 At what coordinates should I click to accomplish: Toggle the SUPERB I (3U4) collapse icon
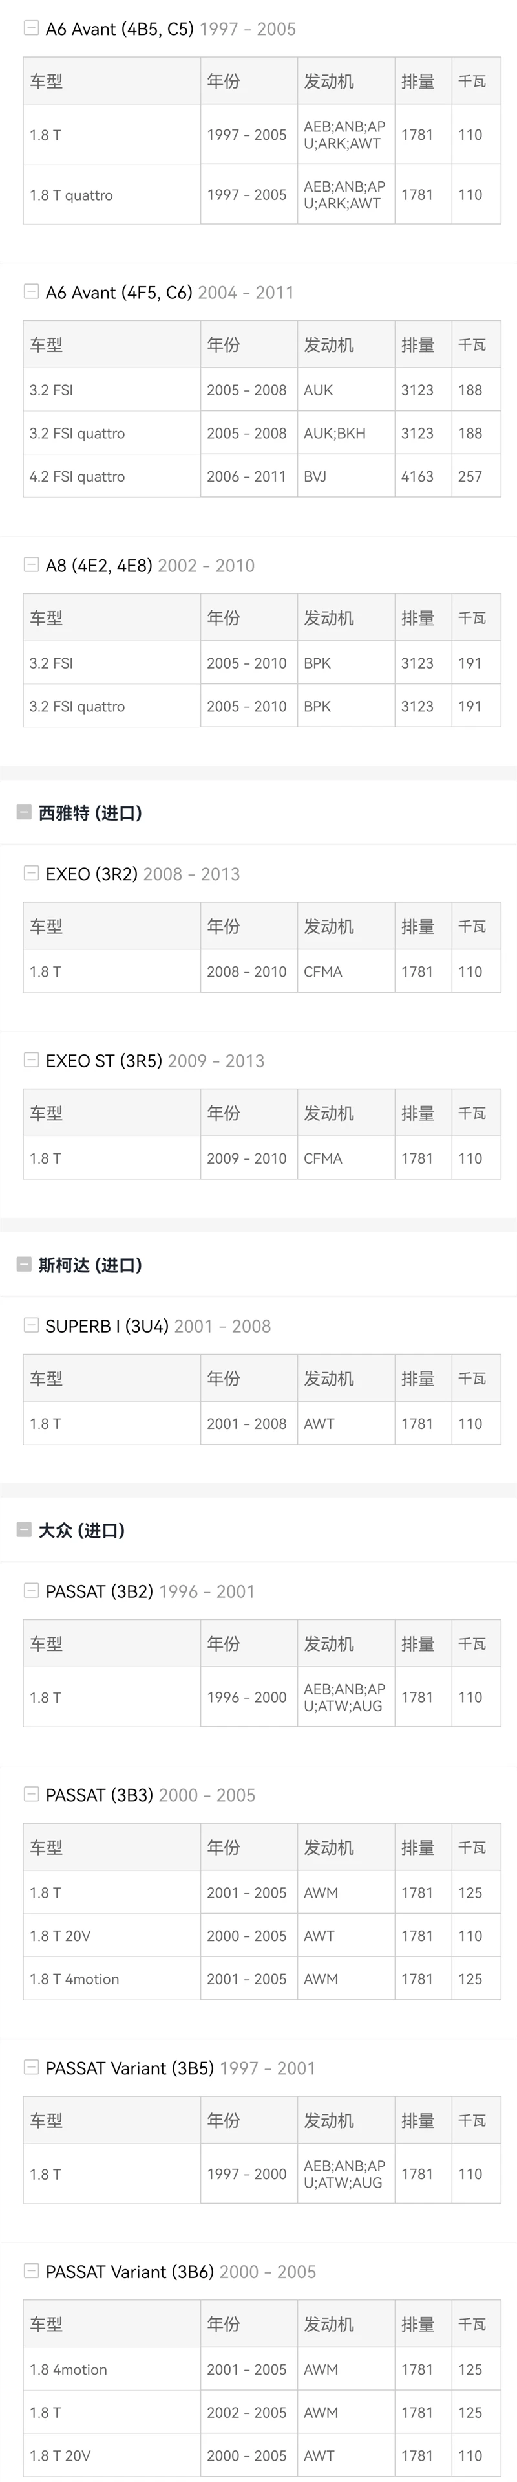[31, 1325]
